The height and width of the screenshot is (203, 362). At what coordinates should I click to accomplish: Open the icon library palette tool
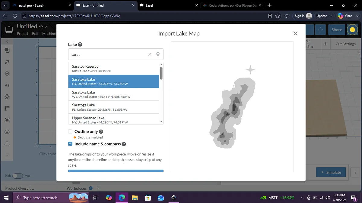[7, 97]
